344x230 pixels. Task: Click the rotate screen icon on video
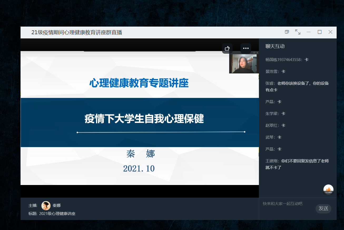pyautogui.click(x=227, y=48)
